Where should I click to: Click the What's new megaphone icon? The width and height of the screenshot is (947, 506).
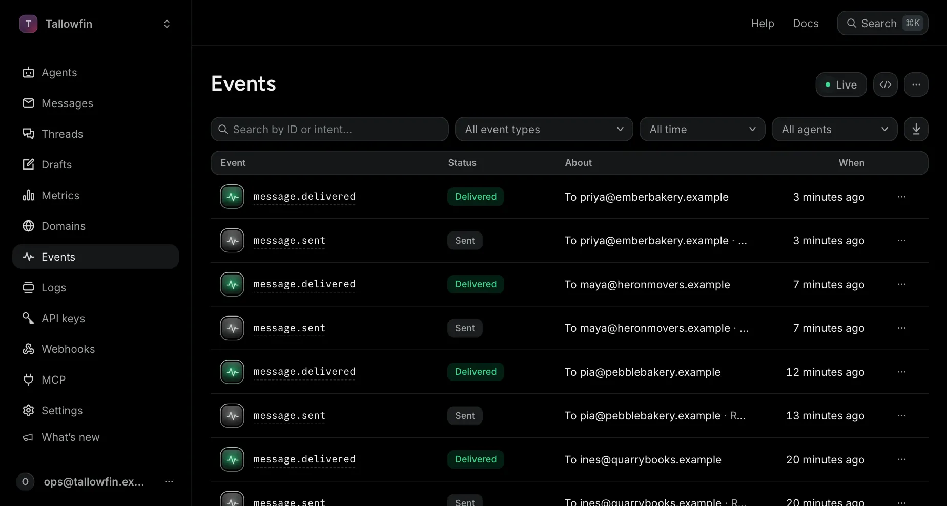(28, 437)
